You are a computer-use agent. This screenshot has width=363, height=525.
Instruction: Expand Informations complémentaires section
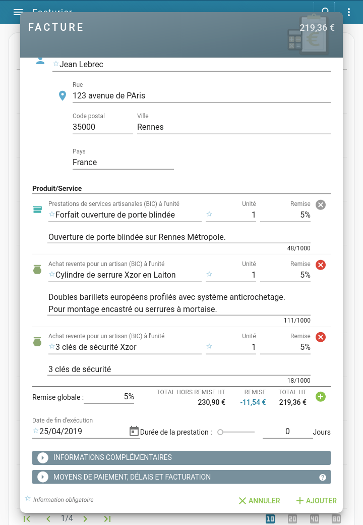point(181,458)
